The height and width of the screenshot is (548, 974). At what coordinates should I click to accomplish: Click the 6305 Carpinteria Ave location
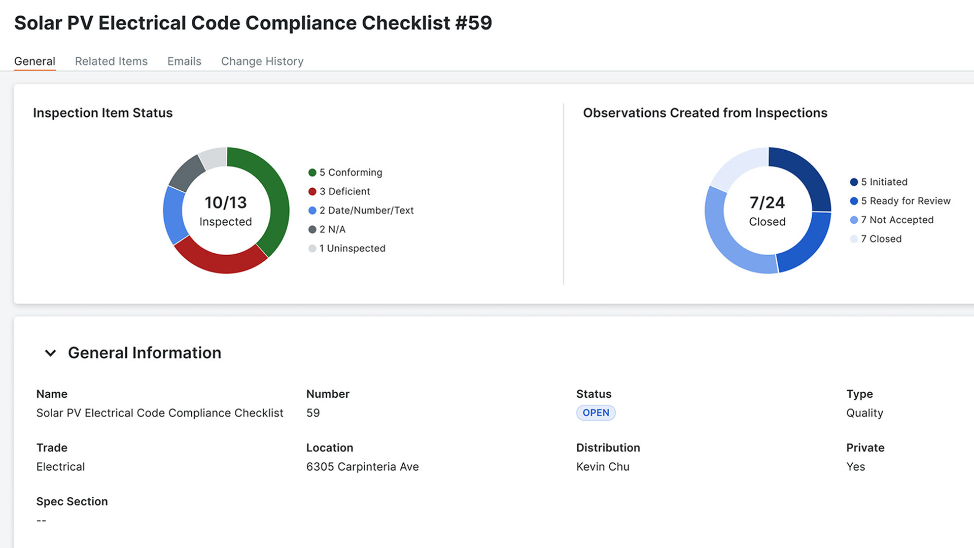363,466
